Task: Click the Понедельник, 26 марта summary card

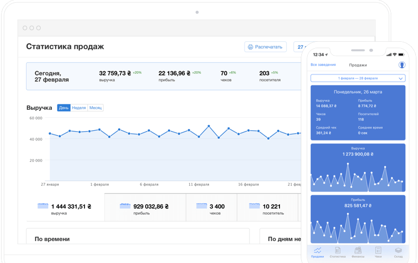Action: [x=358, y=112]
